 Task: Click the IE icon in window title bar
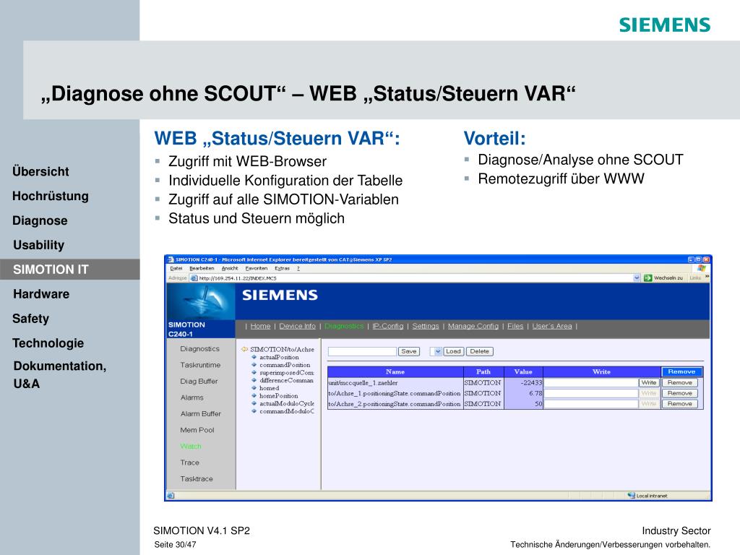tap(171, 259)
